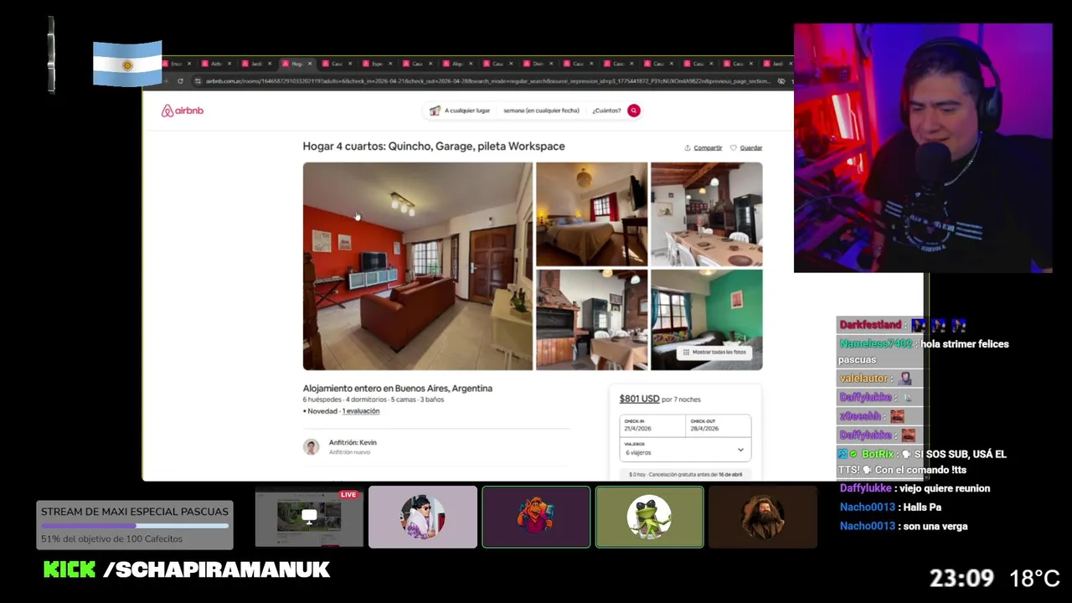This screenshot has width=1072, height=603.
Task: Click the Kick logo in the overlay
Action: click(x=70, y=570)
